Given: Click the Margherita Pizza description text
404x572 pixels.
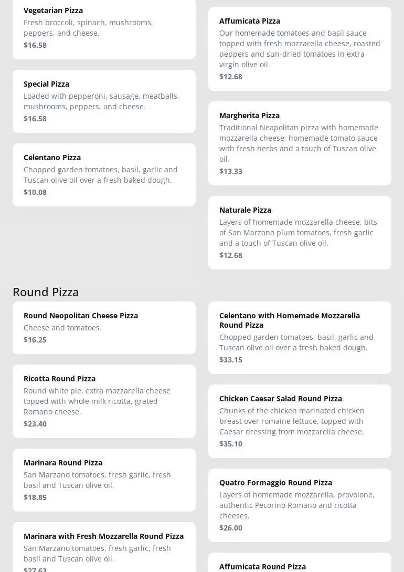Looking at the screenshot, I should tap(299, 143).
